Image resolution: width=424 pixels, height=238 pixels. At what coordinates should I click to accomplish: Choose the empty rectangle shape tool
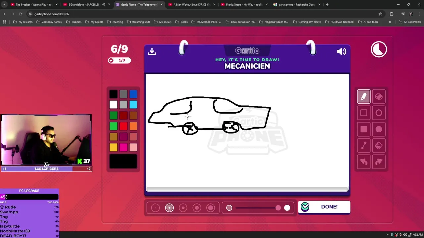coord(364,113)
